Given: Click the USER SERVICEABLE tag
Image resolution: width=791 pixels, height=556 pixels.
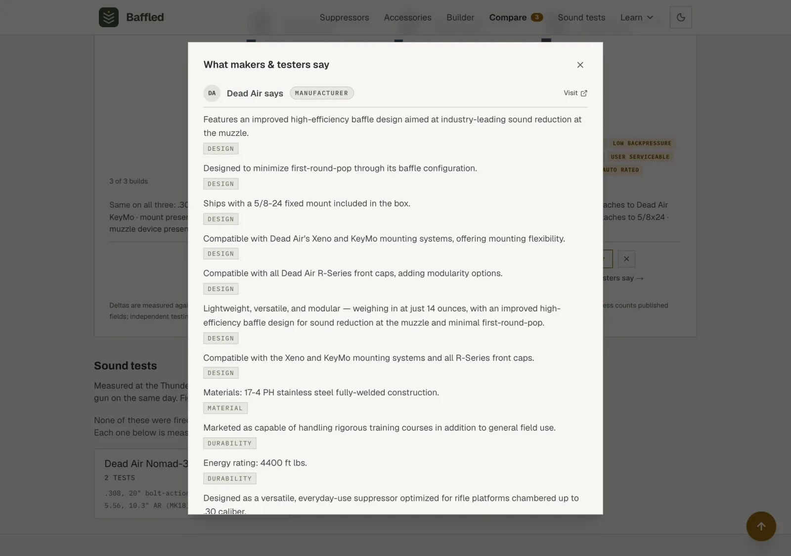Looking at the screenshot, I should tap(640, 157).
